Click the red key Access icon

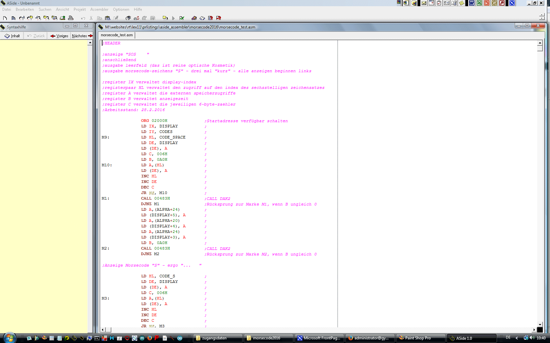[502, 3]
